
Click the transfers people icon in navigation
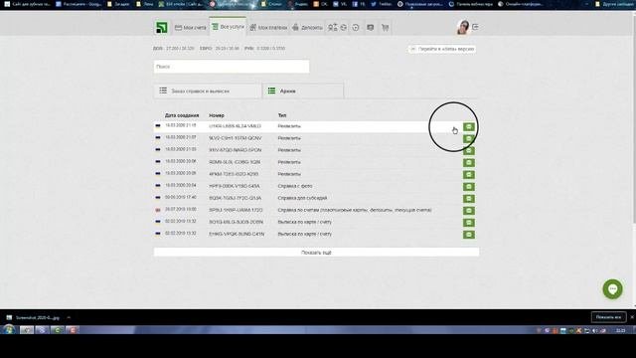tap(332, 28)
